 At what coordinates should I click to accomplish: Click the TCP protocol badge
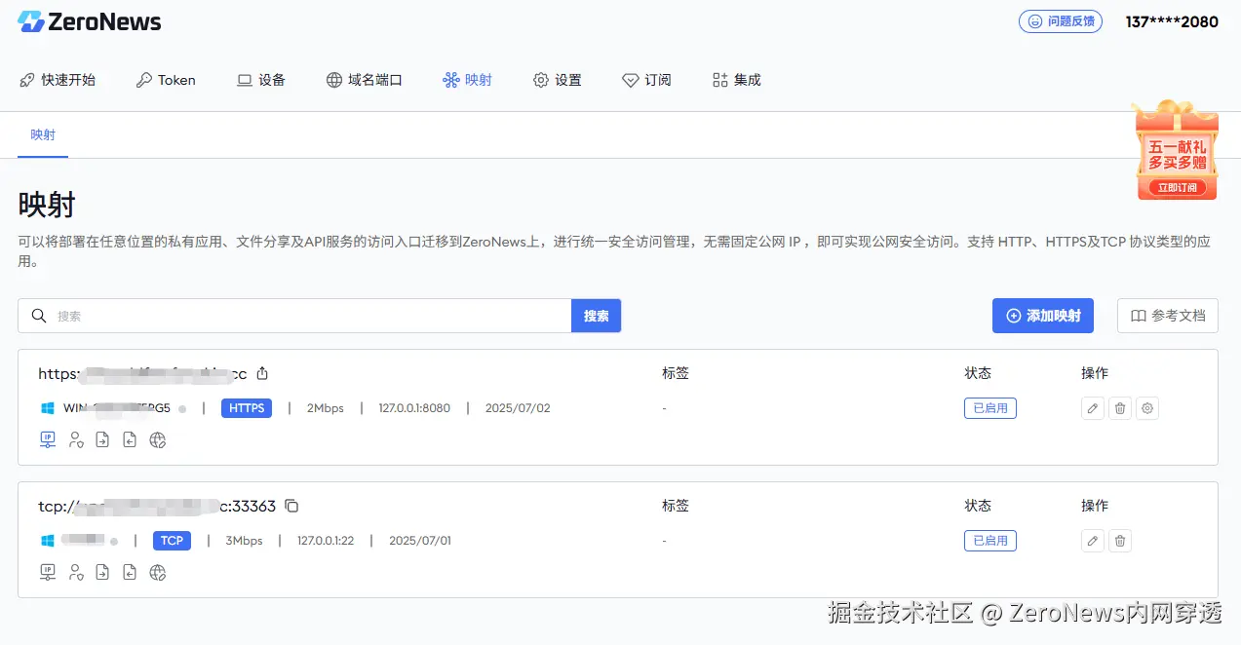tap(172, 541)
